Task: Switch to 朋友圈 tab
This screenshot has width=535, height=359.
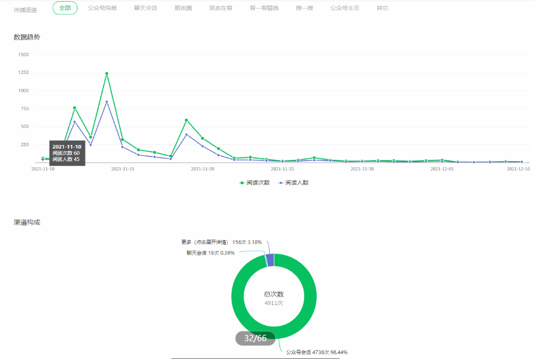Action: tap(183, 8)
